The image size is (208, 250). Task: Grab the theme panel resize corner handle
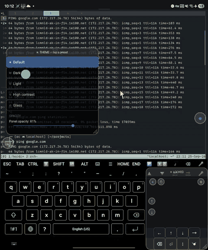pos(95,132)
